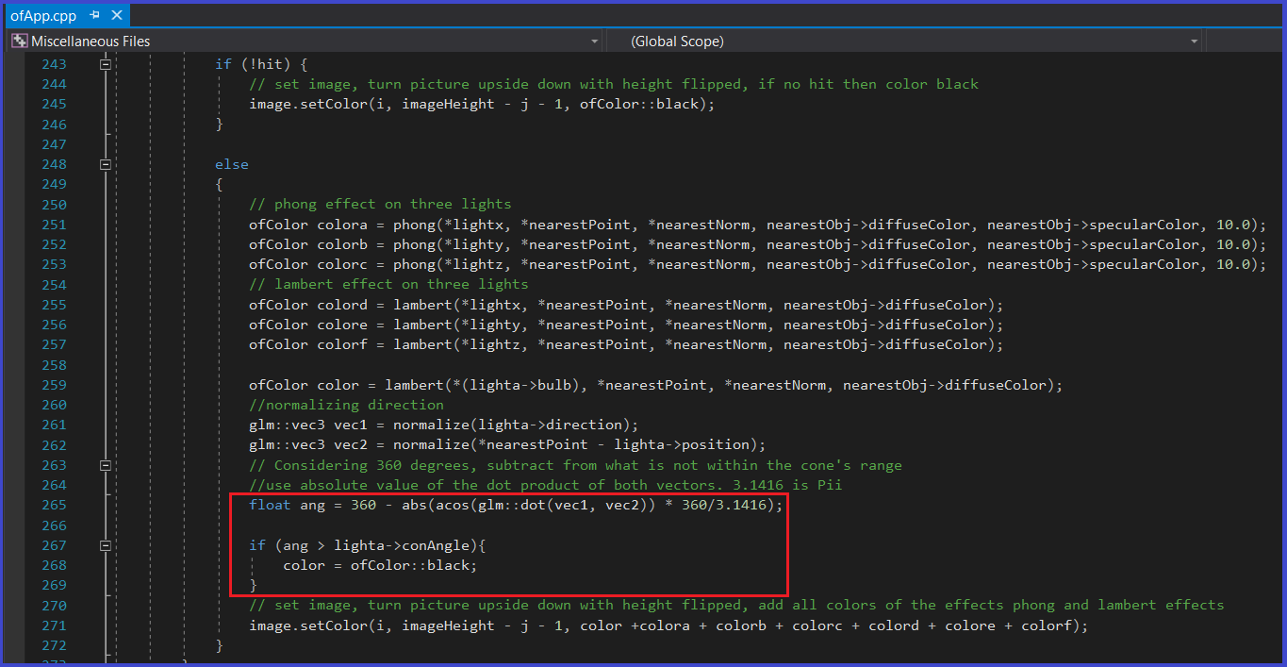Click line number 251 in the margin
Screen dimensions: 1287x667
point(55,225)
